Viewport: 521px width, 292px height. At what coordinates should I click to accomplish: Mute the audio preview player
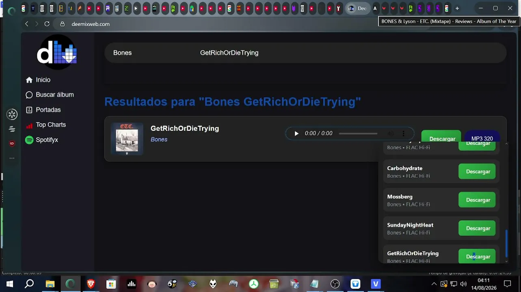point(391,133)
